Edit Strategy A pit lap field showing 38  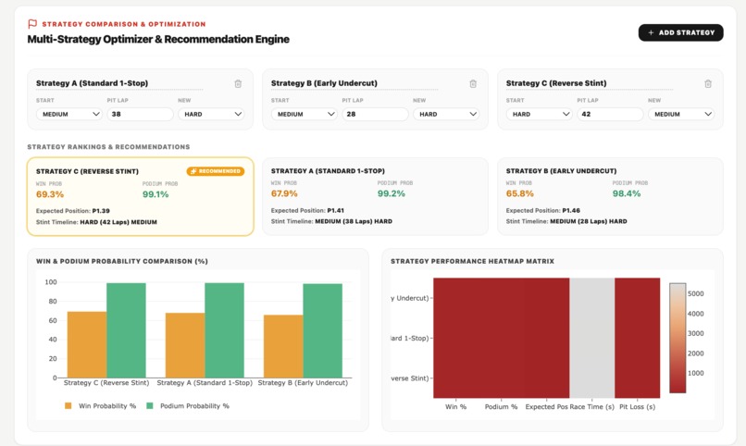click(x=140, y=114)
